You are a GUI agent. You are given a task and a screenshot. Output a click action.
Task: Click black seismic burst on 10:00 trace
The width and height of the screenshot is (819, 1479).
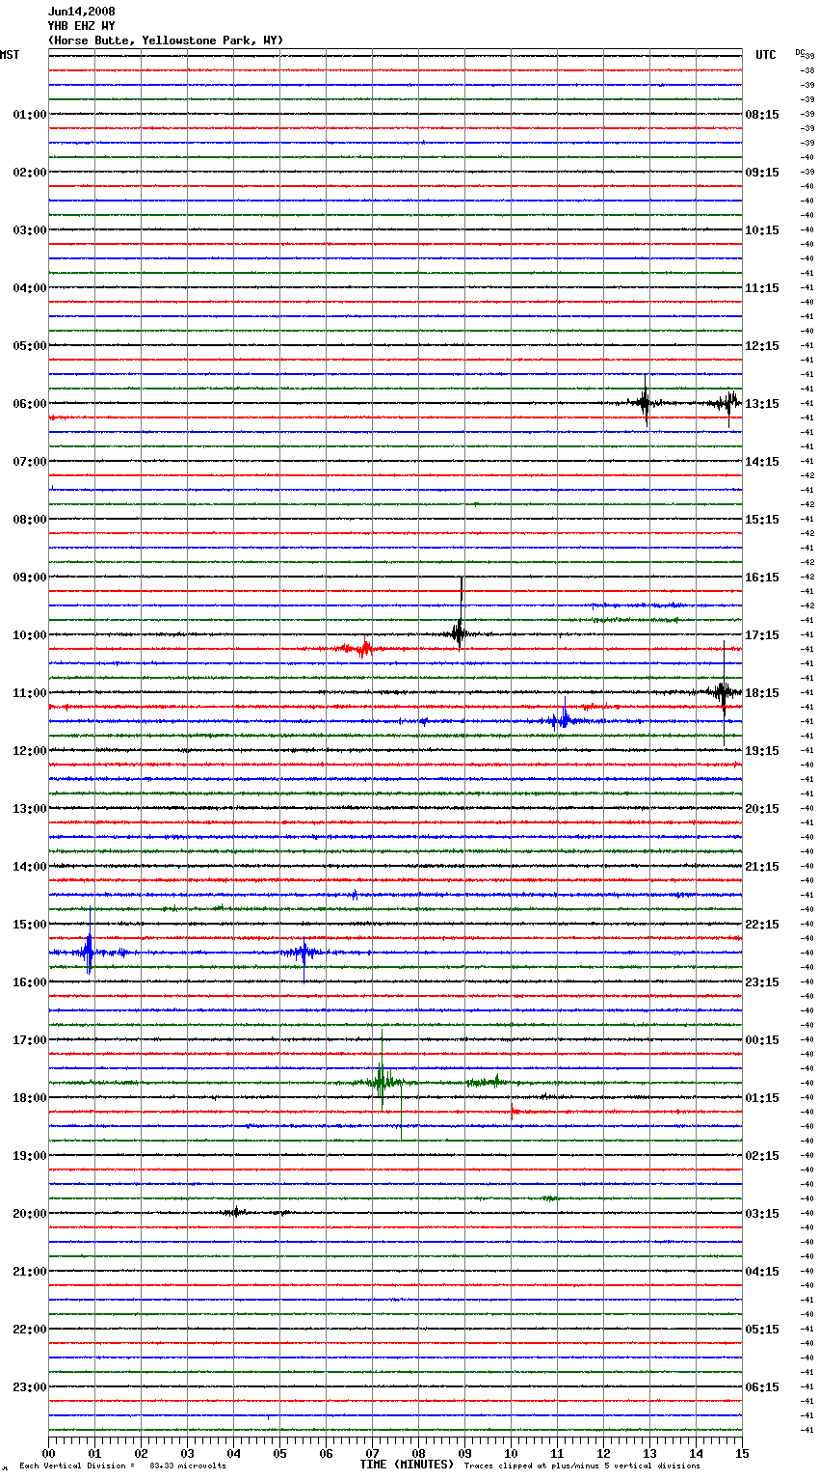pyautogui.click(x=460, y=633)
